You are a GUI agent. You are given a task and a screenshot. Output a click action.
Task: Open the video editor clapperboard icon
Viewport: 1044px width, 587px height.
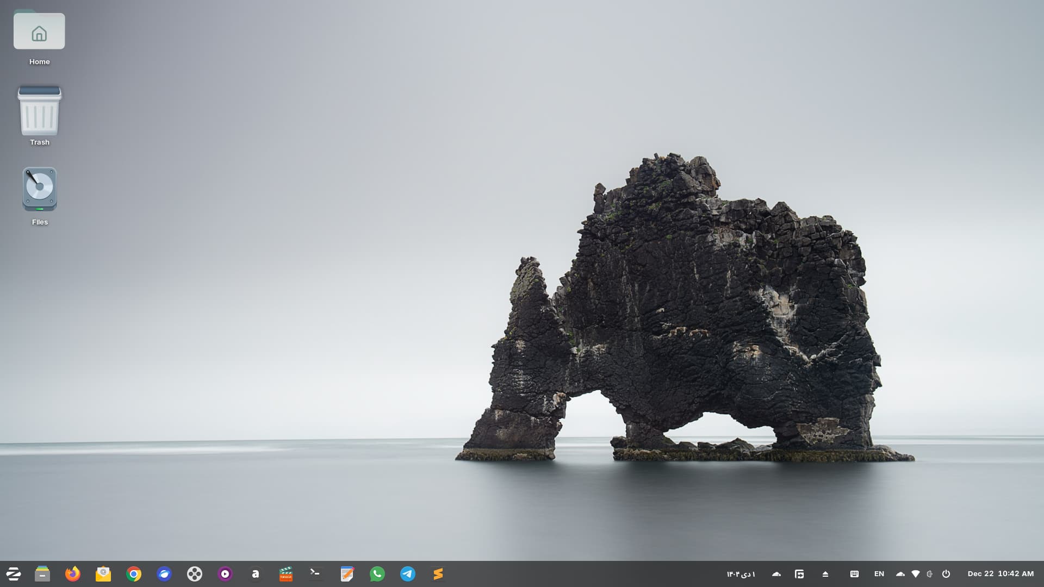coord(285,574)
